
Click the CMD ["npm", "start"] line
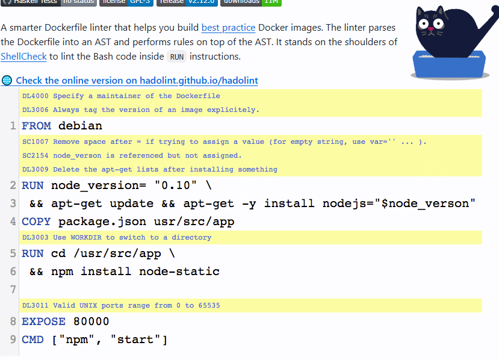95,340
